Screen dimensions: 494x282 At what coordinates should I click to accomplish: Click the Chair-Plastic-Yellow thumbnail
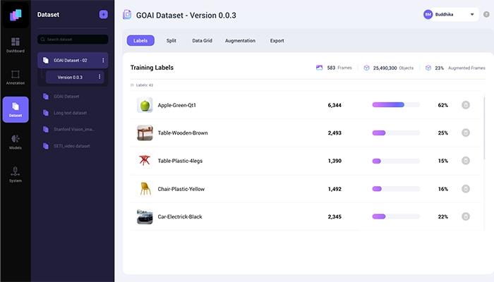point(145,188)
